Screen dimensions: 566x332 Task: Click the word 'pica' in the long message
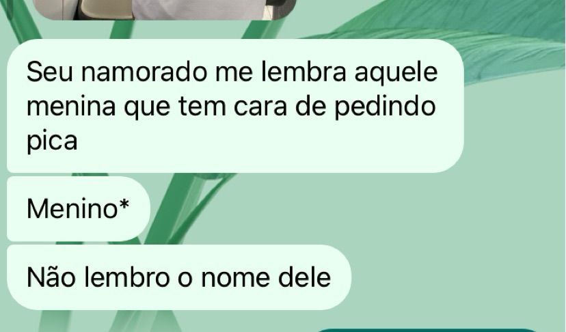coord(52,141)
